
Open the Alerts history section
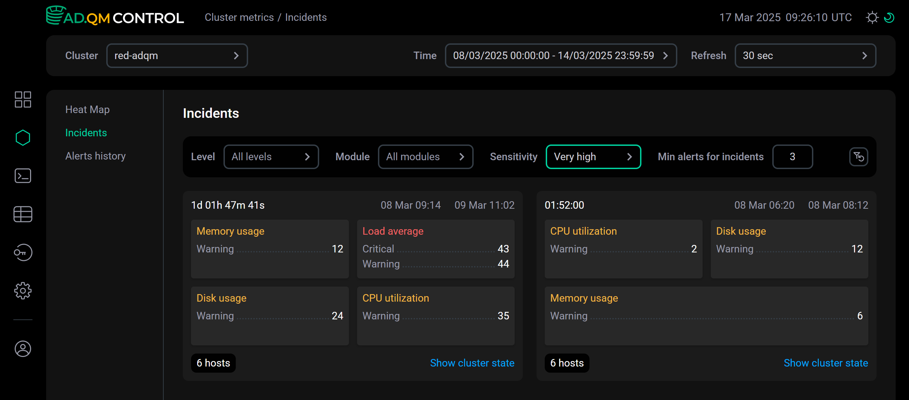click(95, 156)
